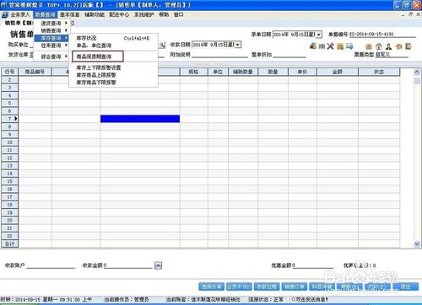
Task: Click the magnifier search icon beside 购买单位
Action: (x=162, y=45)
